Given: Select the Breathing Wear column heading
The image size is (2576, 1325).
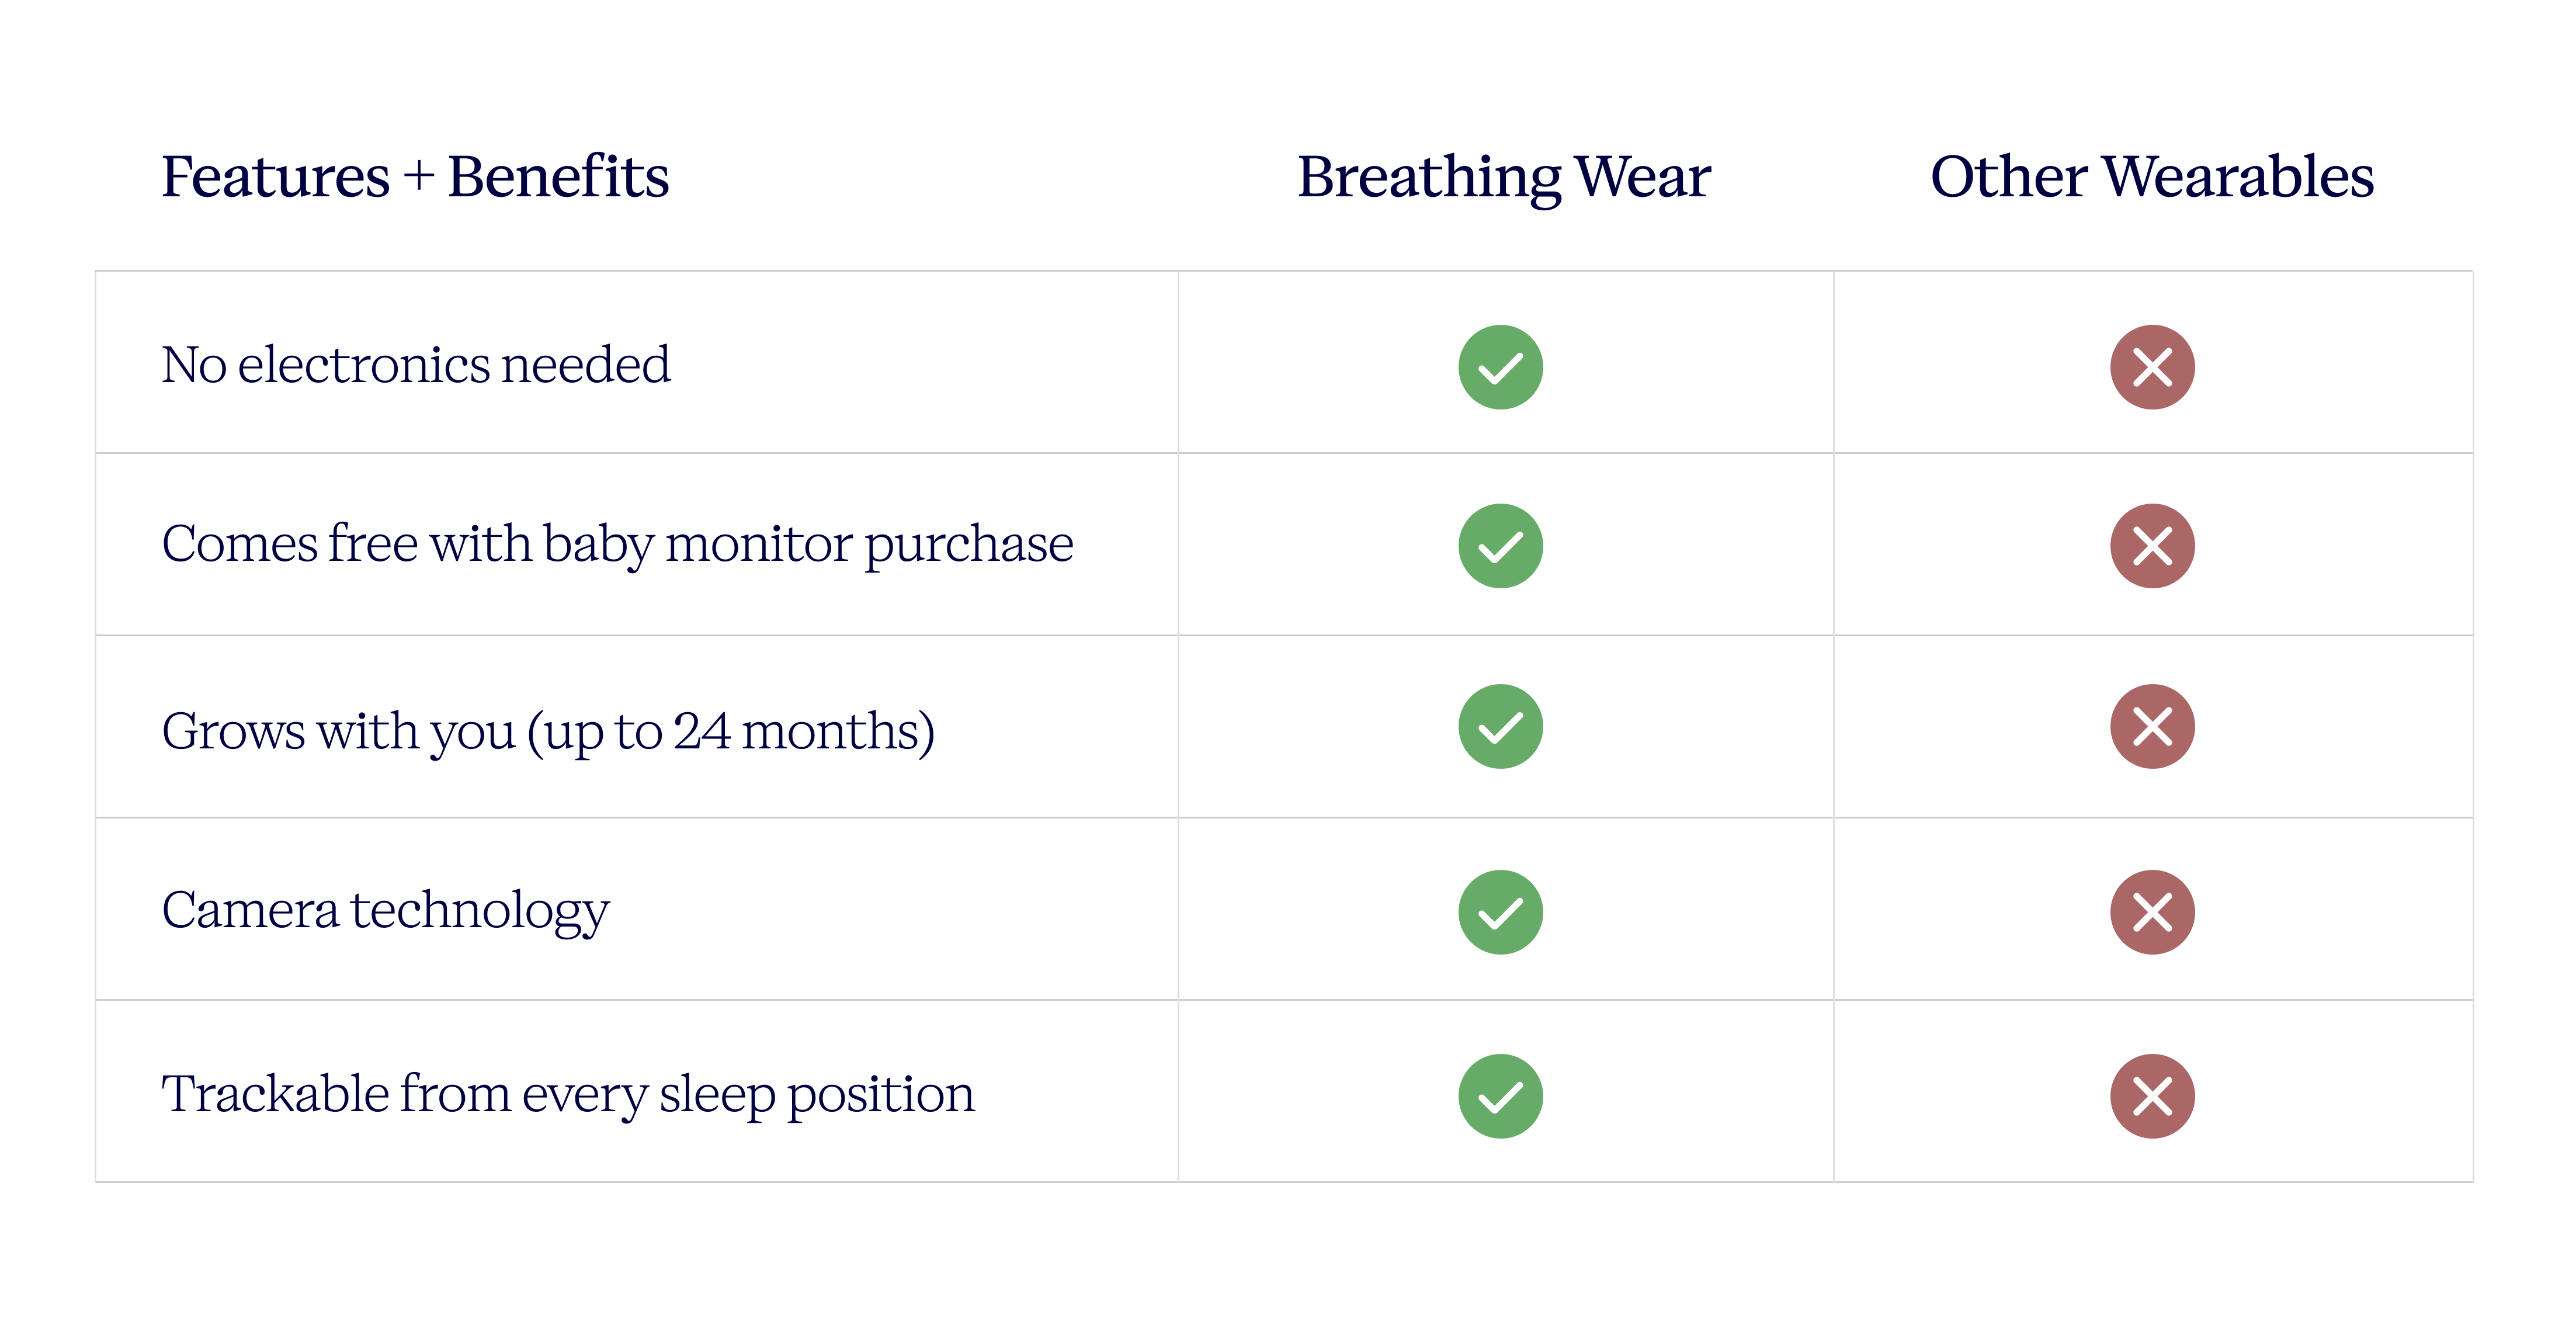Looking at the screenshot, I should coord(1504,177).
